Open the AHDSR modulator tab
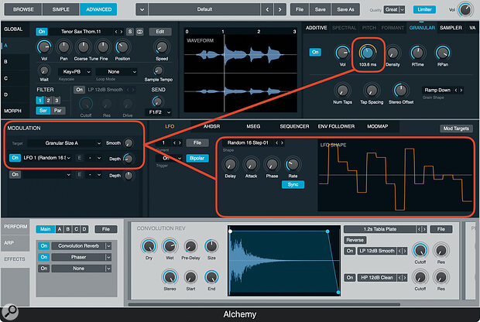Image resolution: width=480 pixels, height=322 pixels. click(x=211, y=126)
